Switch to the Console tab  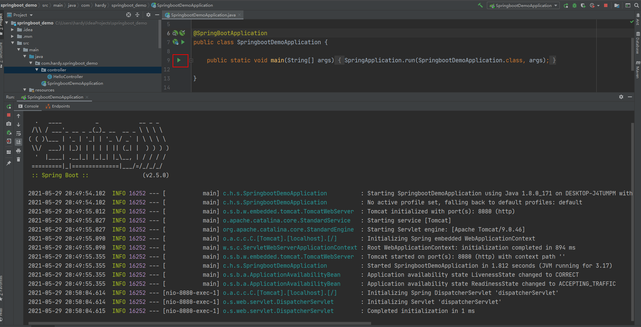(29, 106)
